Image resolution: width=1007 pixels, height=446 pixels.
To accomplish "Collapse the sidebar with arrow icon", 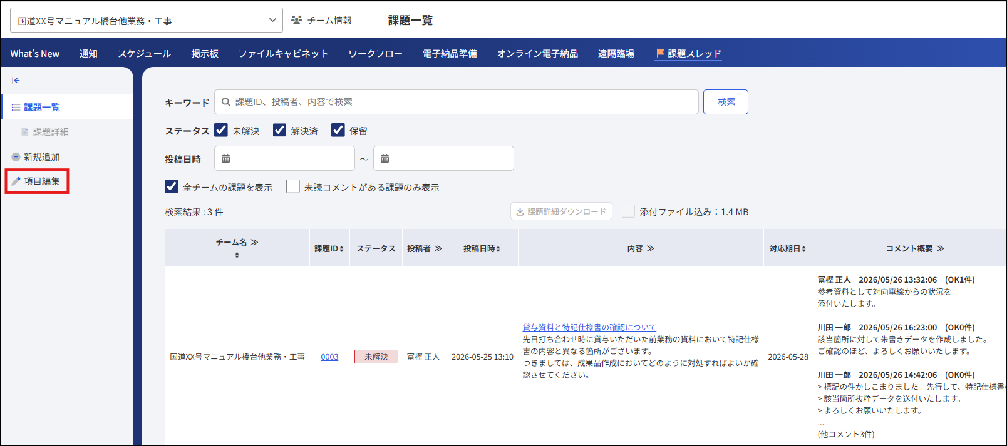I will pyautogui.click(x=16, y=80).
